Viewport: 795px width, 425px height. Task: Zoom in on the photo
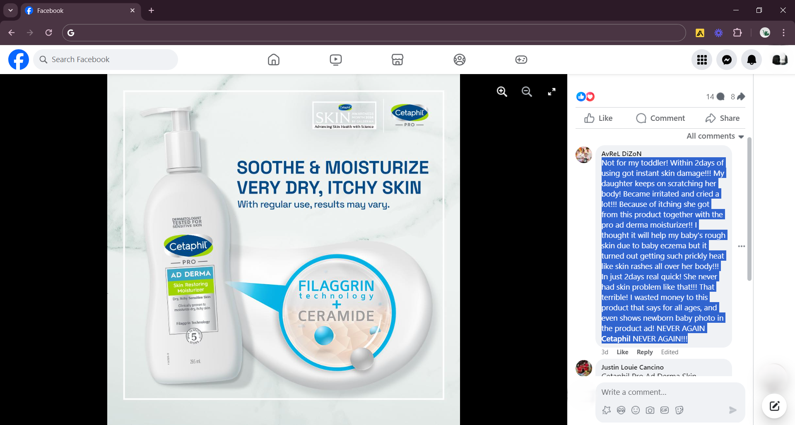502,91
